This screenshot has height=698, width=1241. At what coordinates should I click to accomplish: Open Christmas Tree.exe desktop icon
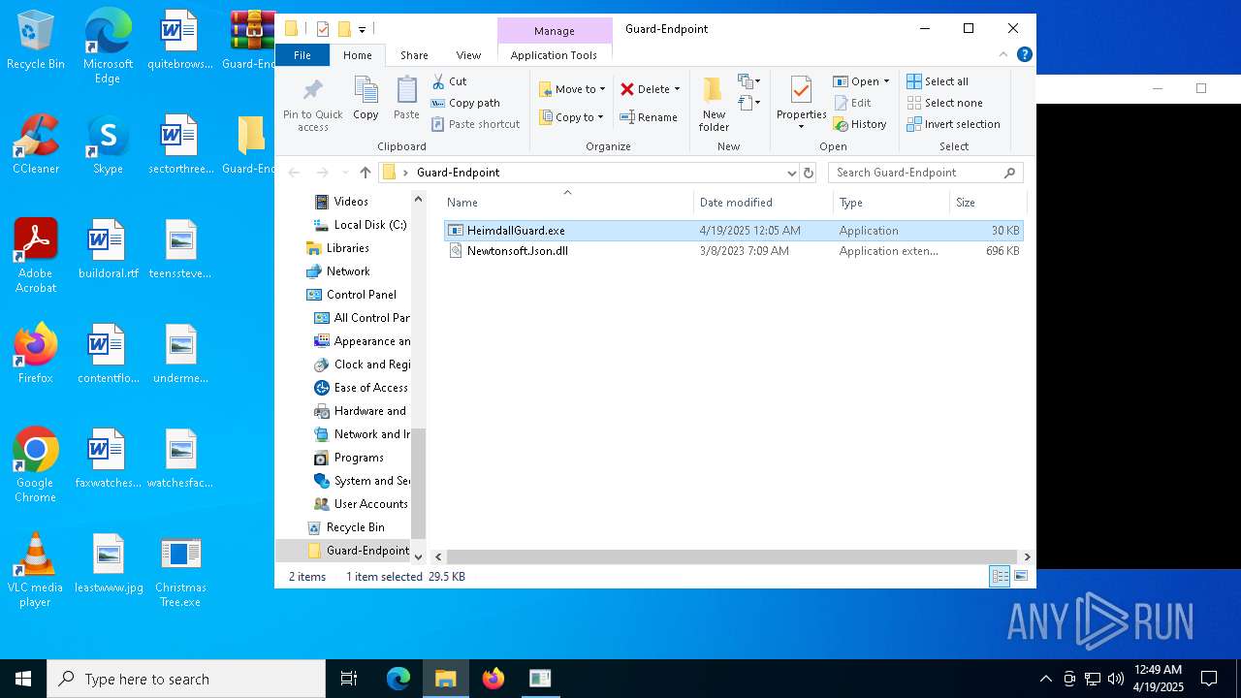pos(180,570)
